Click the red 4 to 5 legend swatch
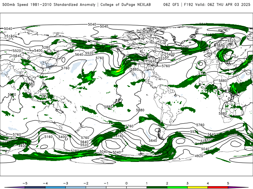The height and width of the screenshot is (189, 253). pyautogui.click(x=218, y=187)
